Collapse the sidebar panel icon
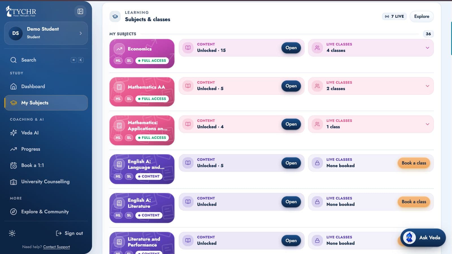Image resolution: width=452 pixels, height=254 pixels. (80, 11)
